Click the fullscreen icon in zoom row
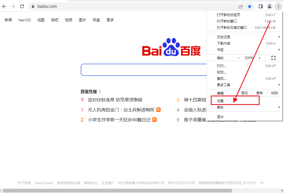This screenshot has width=284, height=193. (273, 58)
